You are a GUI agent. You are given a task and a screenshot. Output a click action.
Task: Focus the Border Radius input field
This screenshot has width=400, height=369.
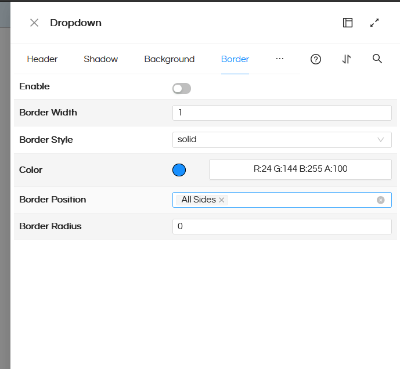point(282,226)
